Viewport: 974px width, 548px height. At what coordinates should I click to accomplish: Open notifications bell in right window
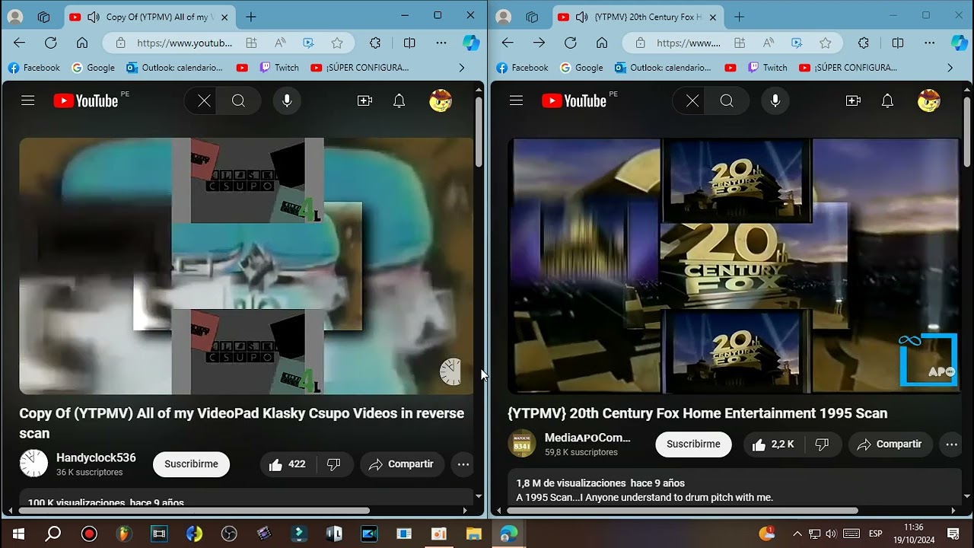(887, 100)
